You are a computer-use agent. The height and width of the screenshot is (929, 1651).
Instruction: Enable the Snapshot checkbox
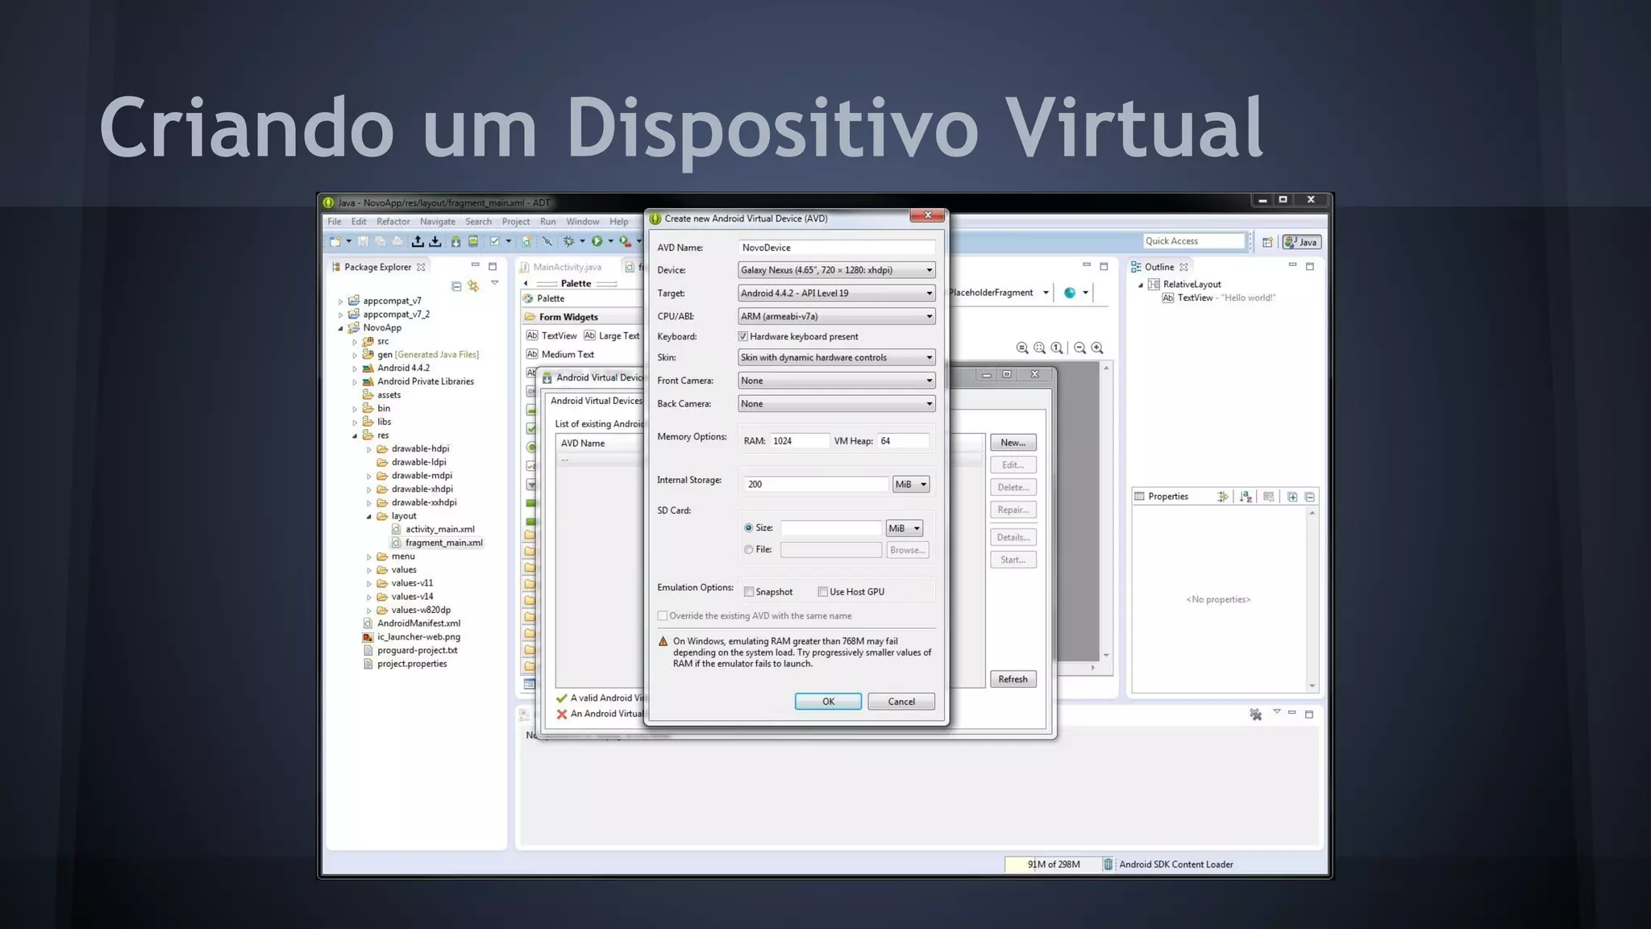tap(749, 592)
